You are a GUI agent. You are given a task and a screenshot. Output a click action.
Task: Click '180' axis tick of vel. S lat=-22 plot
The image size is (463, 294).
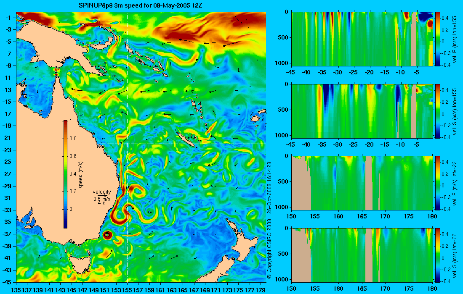[x=432, y=289]
